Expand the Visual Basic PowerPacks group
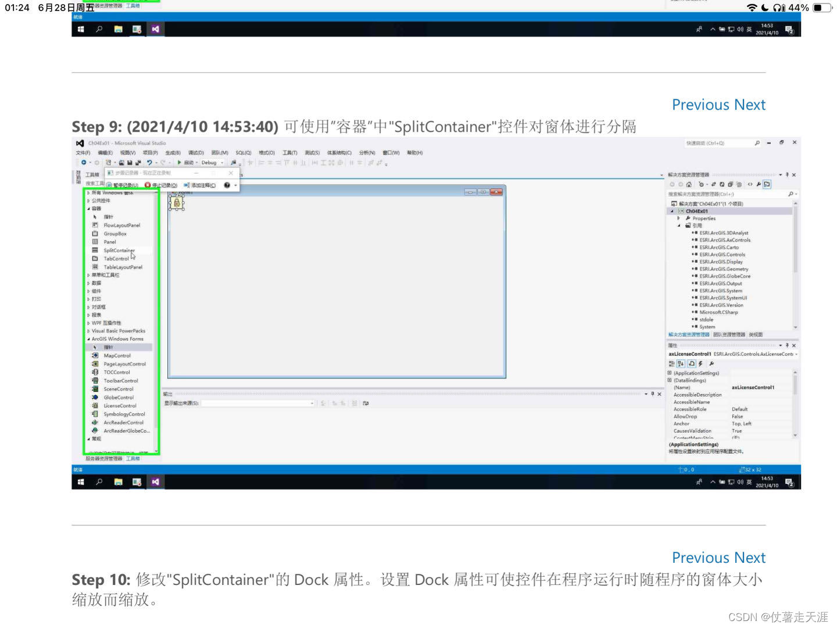This screenshot has width=837, height=628. pyautogui.click(x=89, y=330)
